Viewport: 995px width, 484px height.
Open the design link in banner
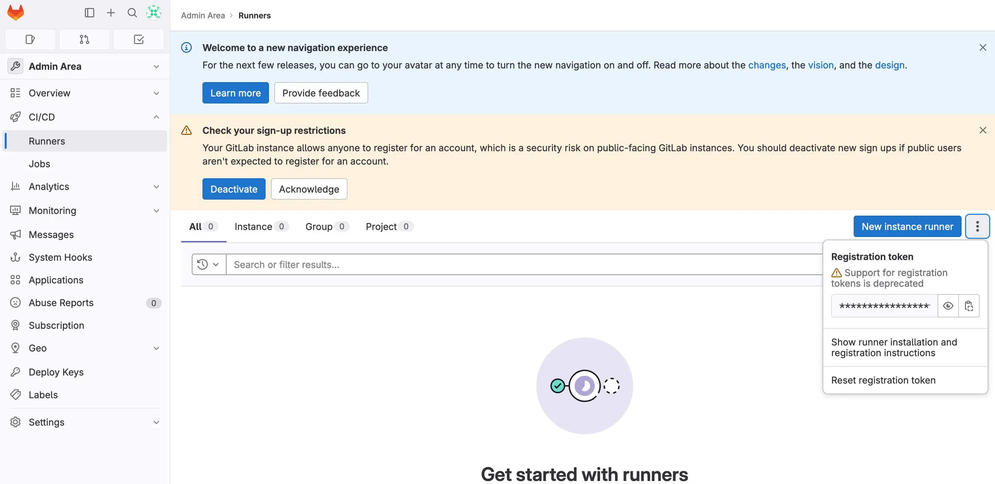point(889,65)
